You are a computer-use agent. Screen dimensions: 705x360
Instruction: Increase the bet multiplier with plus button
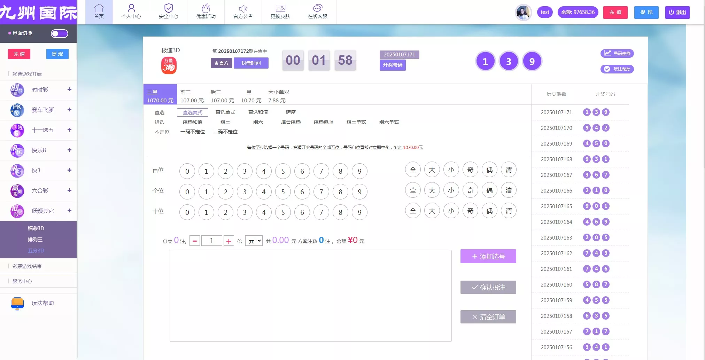point(228,241)
